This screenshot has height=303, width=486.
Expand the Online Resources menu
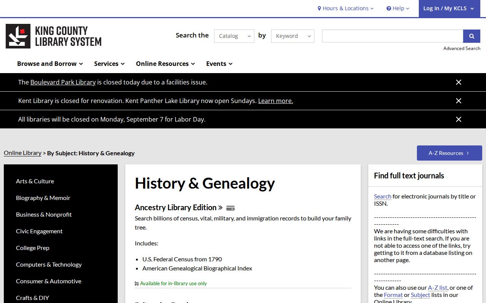pos(166,64)
